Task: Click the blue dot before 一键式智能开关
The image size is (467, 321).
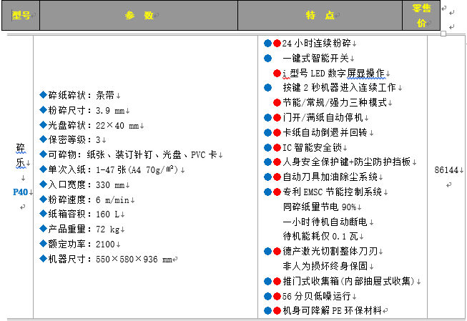Action: 267,58
